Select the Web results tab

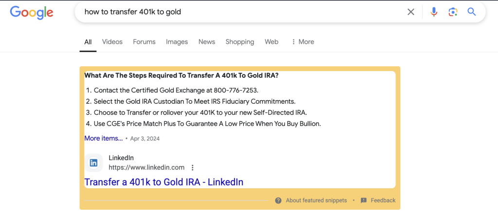point(271,42)
